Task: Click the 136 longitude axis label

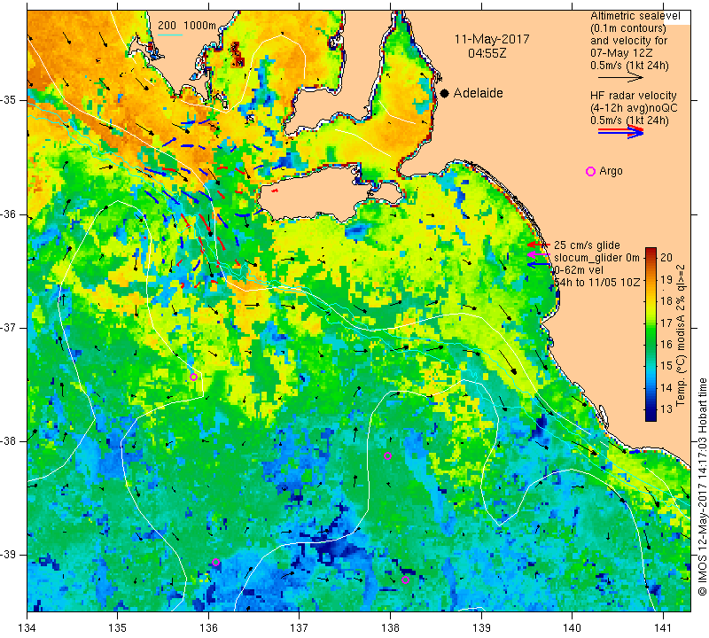Action: tap(208, 628)
